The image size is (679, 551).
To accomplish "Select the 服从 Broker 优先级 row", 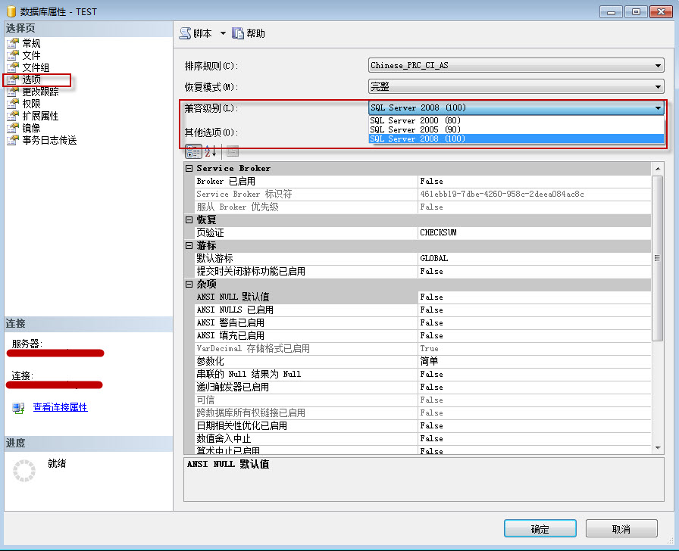I will tap(422, 207).
